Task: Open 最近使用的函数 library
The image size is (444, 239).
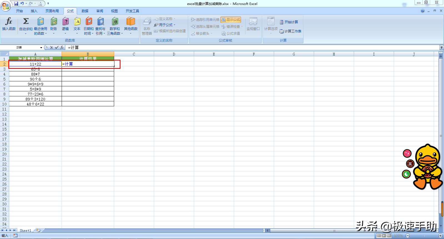Action: [41, 26]
